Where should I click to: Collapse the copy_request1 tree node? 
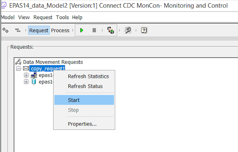pyautogui.click(x=18, y=69)
